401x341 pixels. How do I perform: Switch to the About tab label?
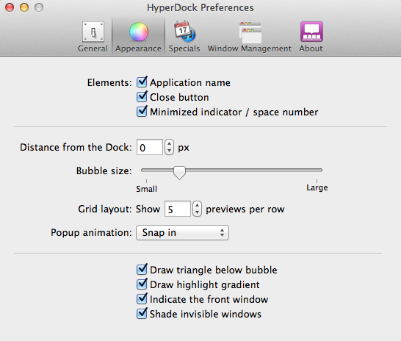(x=311, y=49)
